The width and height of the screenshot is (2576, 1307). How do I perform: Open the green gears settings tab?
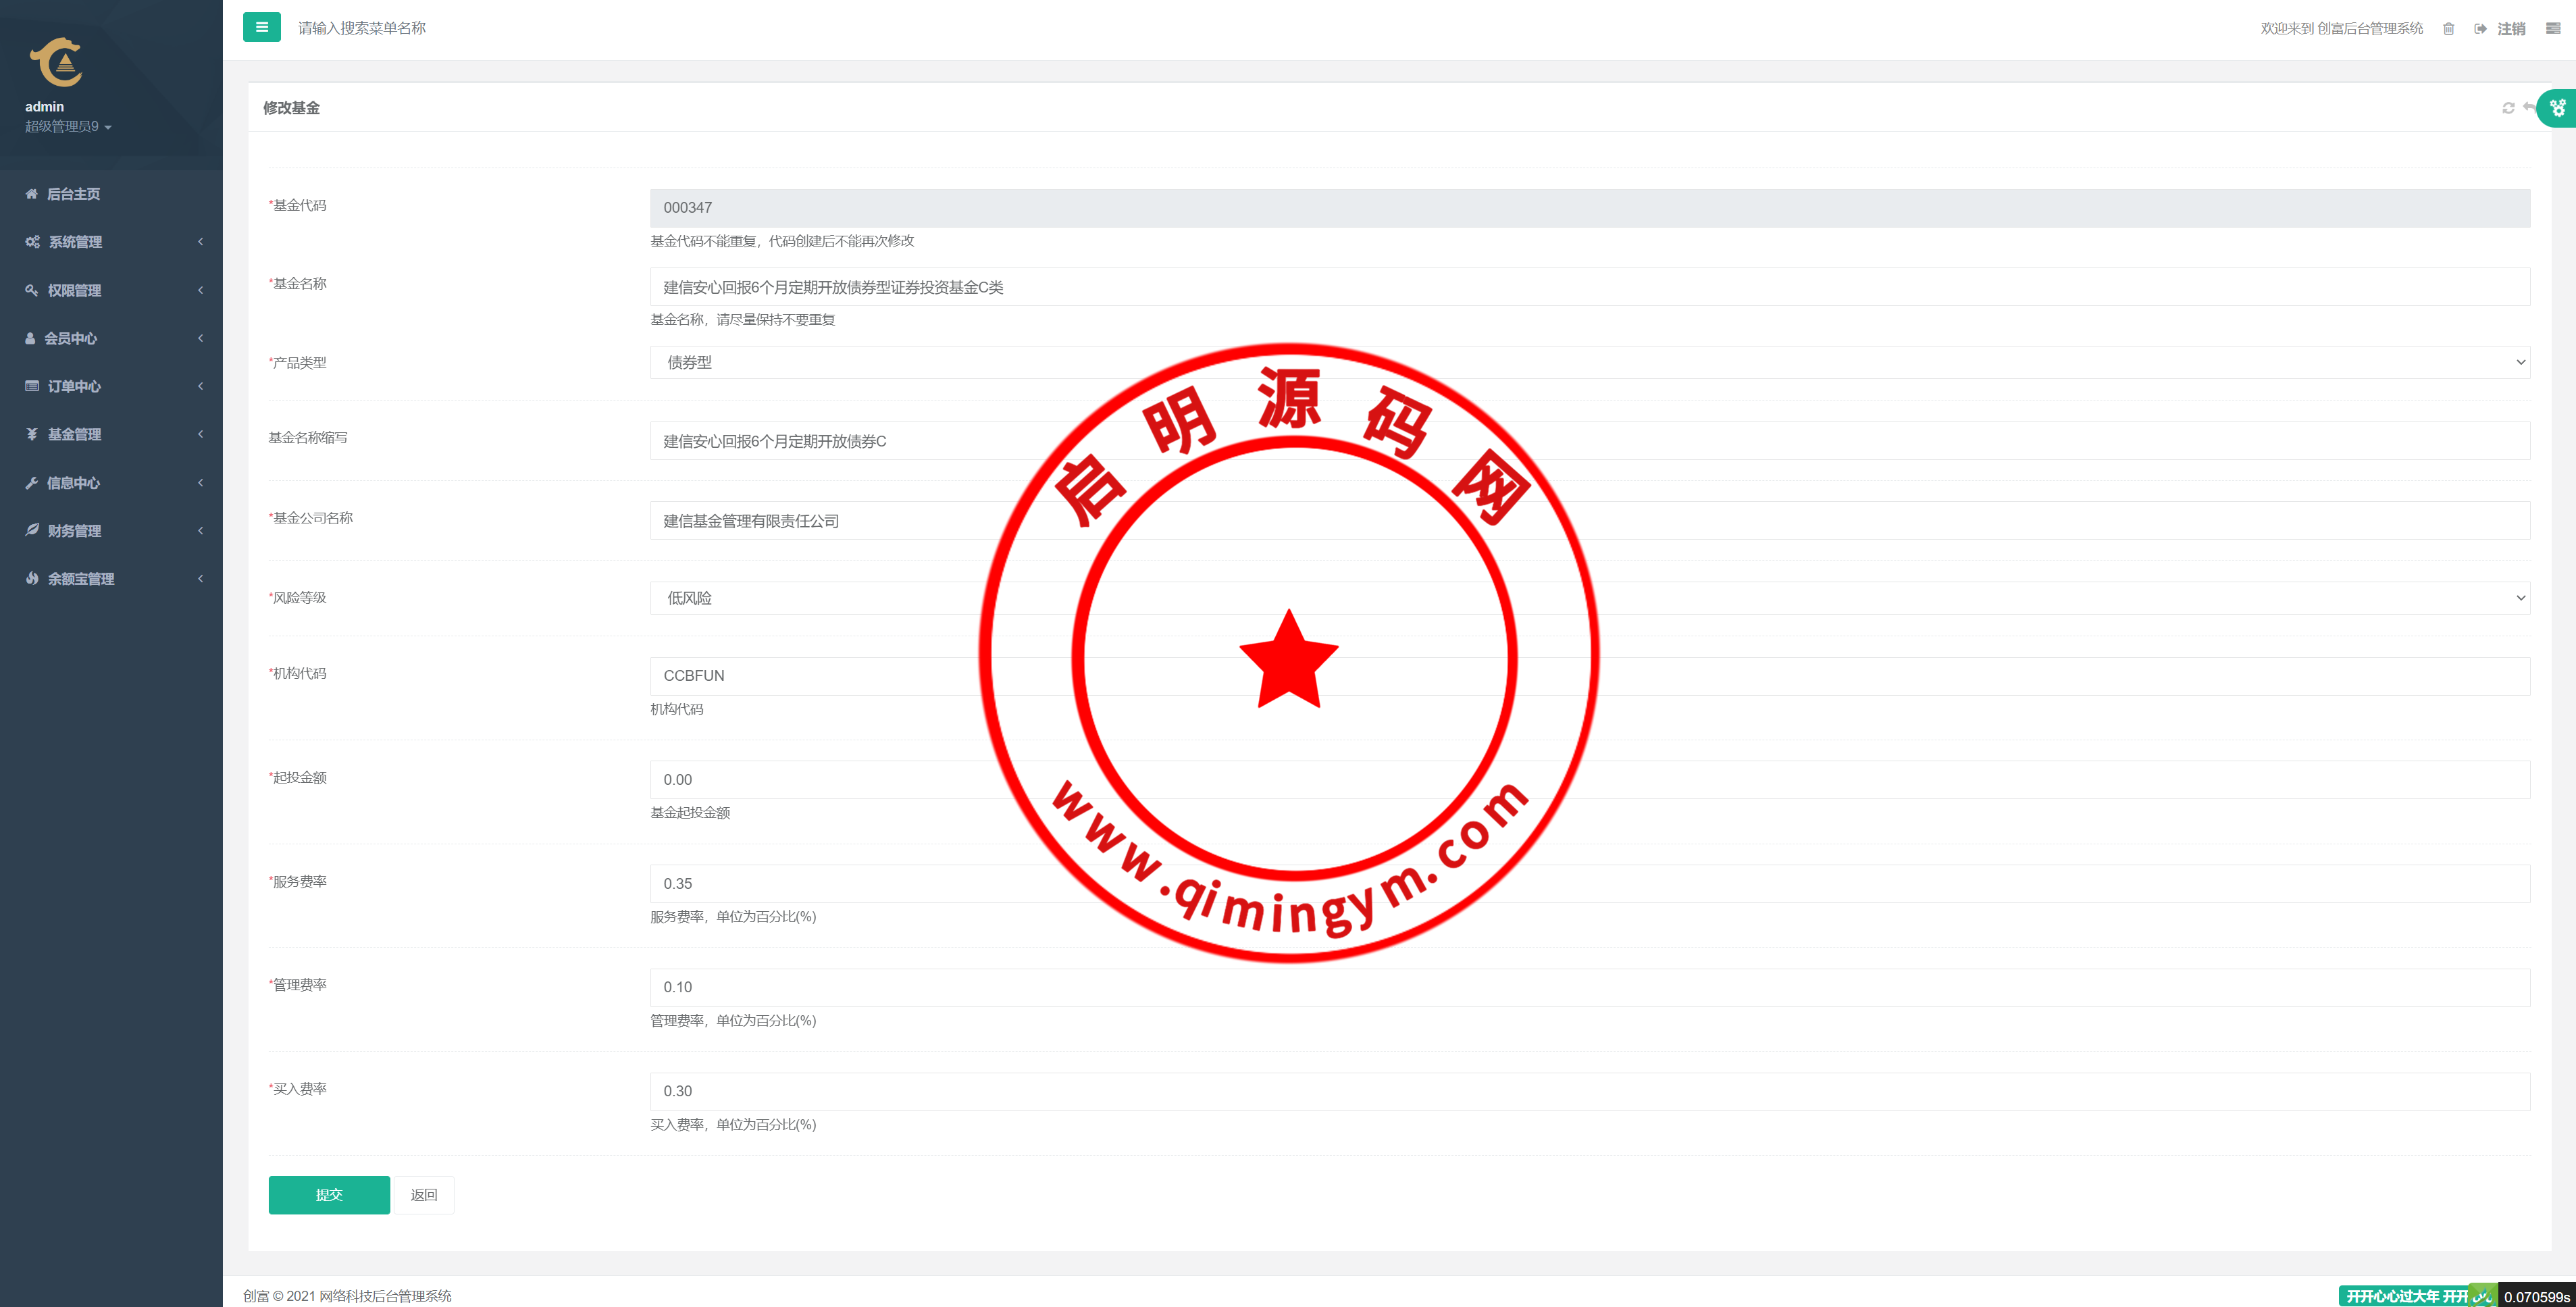(x=2558, y=108)
